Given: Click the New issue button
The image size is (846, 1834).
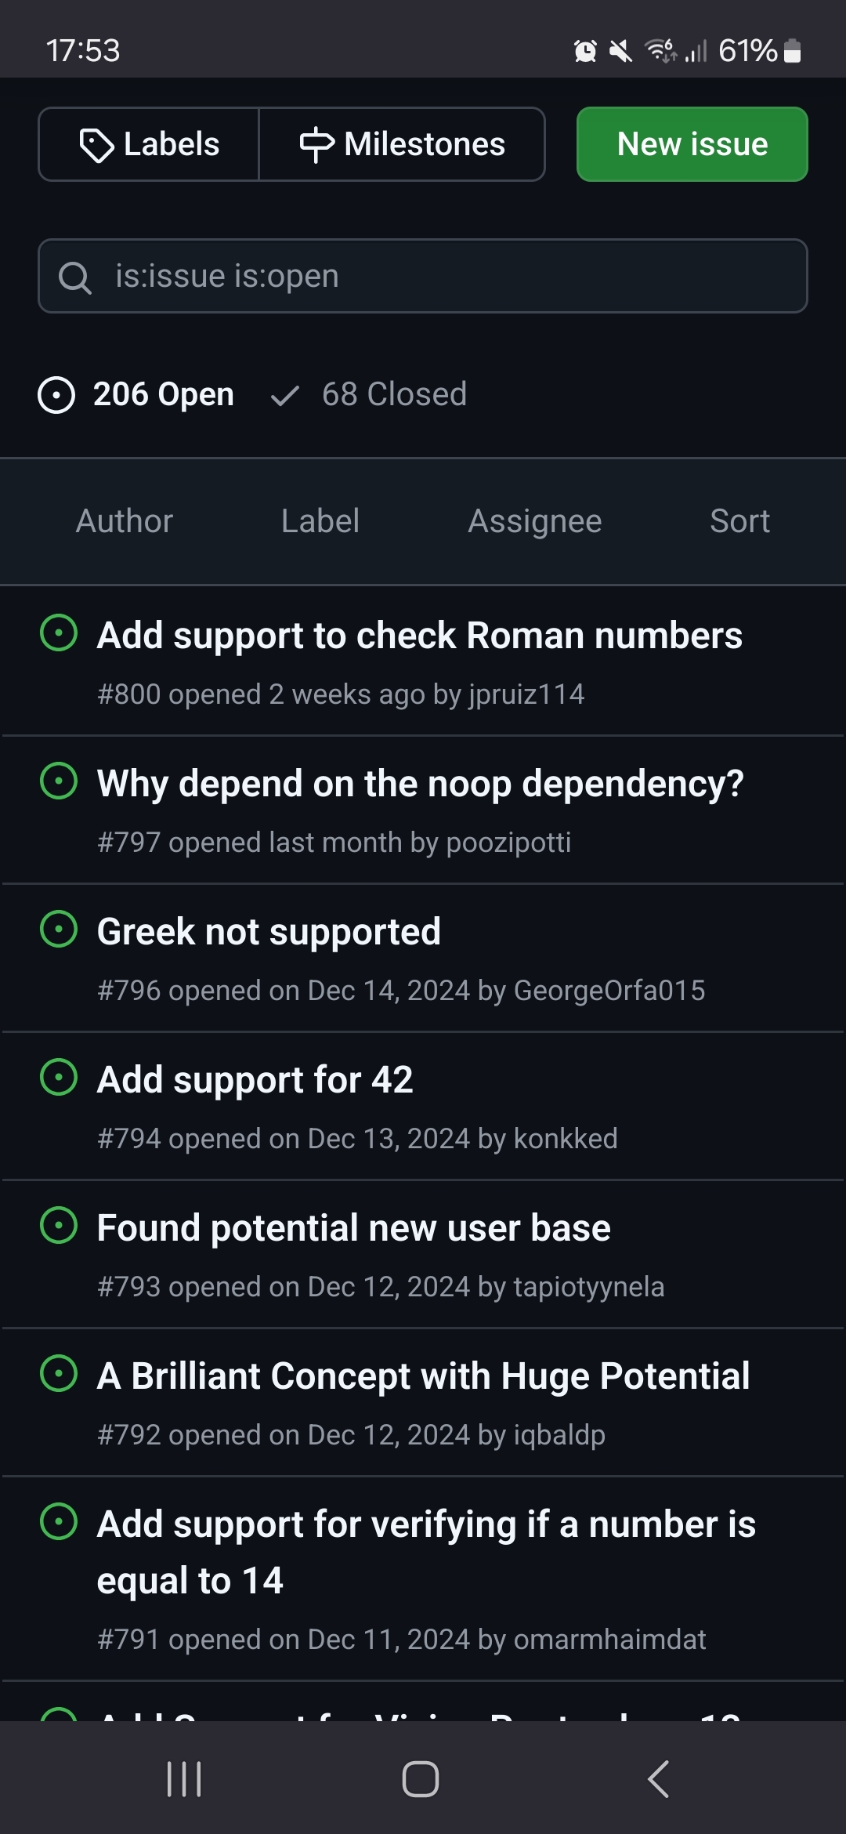Looking at the screenshot, I should [x=692, y=144].
